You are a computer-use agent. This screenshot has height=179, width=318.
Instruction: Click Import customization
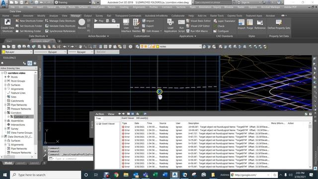tap(148, 21)
